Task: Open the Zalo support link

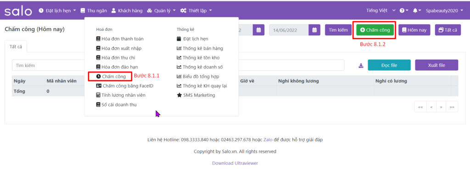Action: tap(268, 139)
